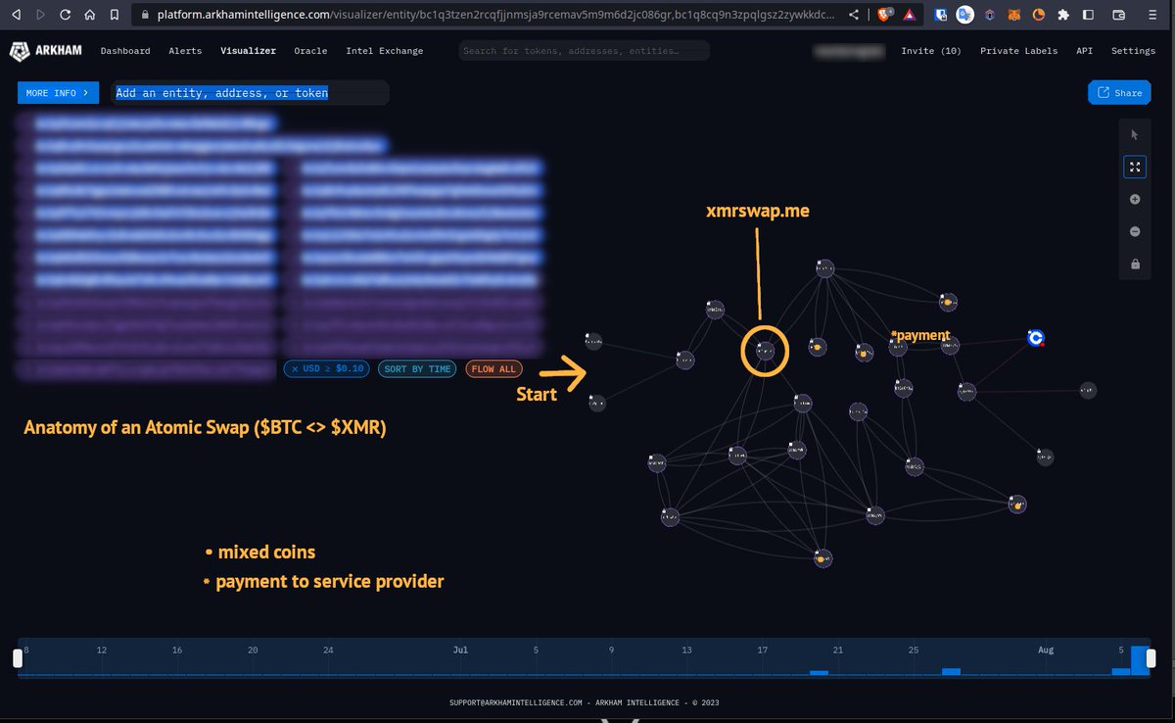The height and width of the screenshot is (723, 1175).
Task: Switch to the Visualizer tab
Action: 248,51
